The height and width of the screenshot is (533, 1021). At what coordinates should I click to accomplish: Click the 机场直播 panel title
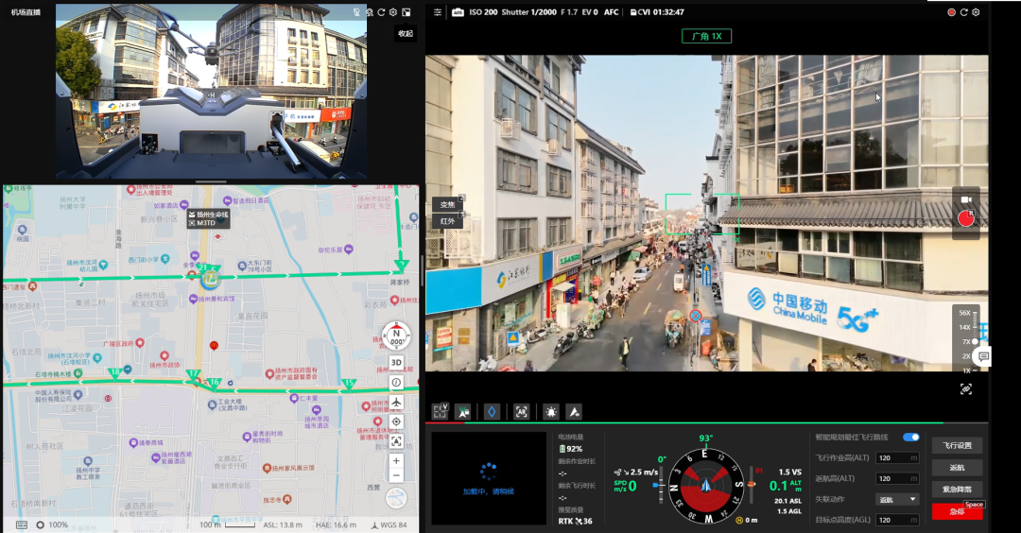(x=26, y=12)
